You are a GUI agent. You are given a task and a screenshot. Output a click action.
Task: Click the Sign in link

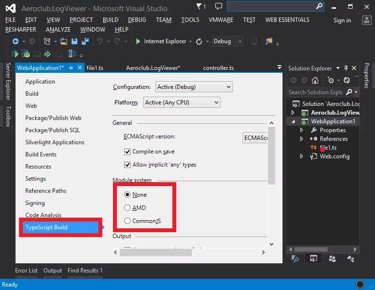click(342, 20)
